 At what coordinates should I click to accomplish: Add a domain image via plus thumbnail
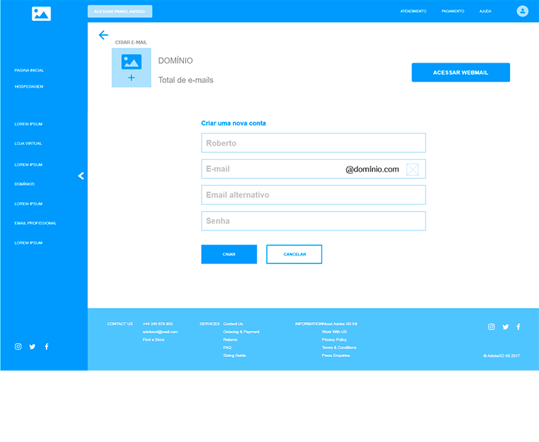(x=131, y=67)
